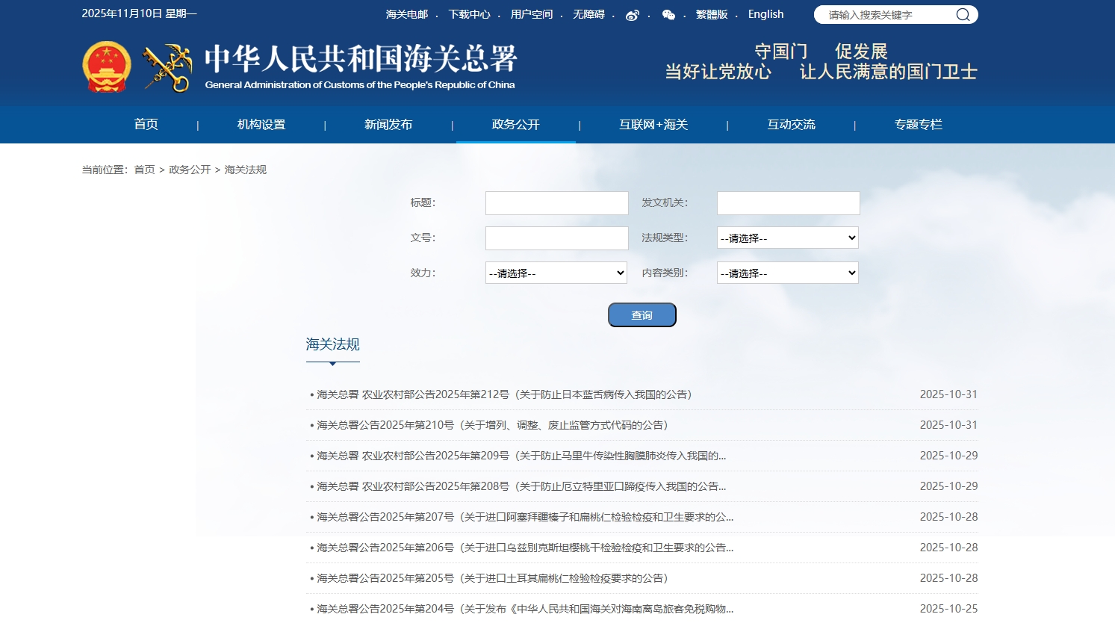Open 下载中心 link in top bar
This screenshot has height=623, width=1115.
[x=469, y=14]
